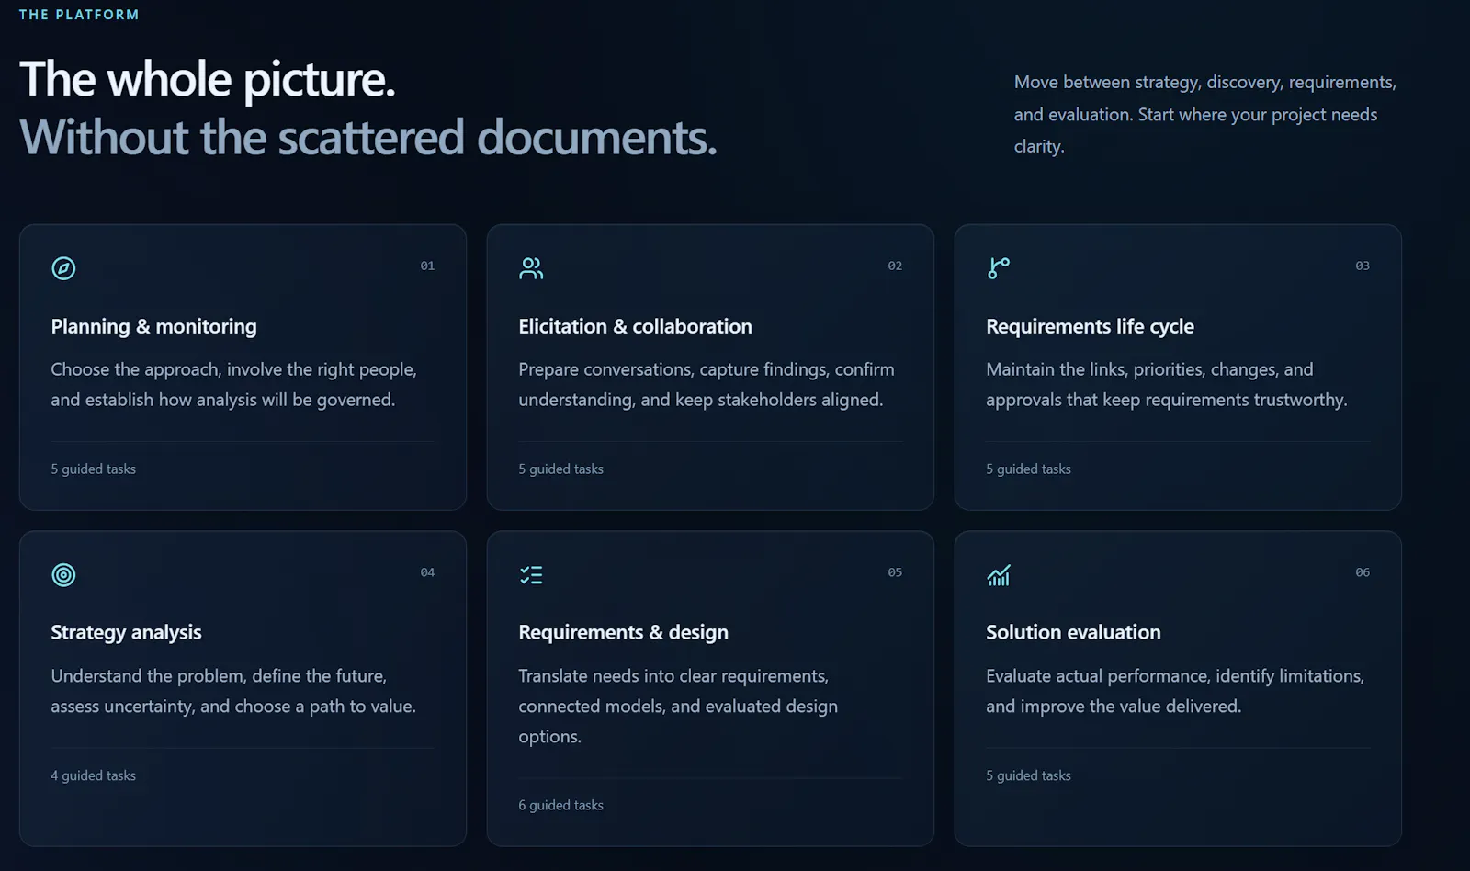Click '5 guided tasks' under Requirements life cycle

(x=1028, y=469)
